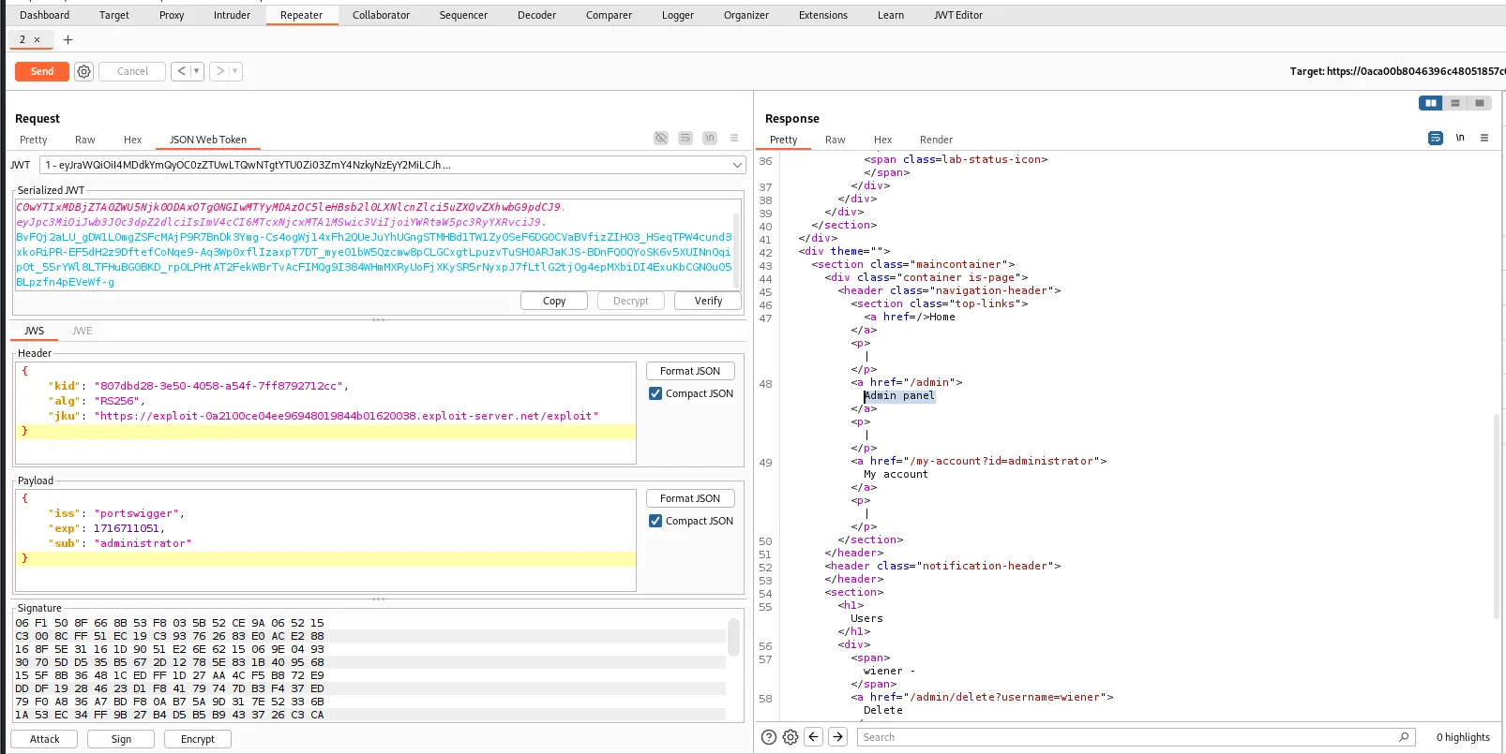Close Repeater tab 2
Image resolution: width=1506 pixels, height=754 pixels.
pos(37,39)
